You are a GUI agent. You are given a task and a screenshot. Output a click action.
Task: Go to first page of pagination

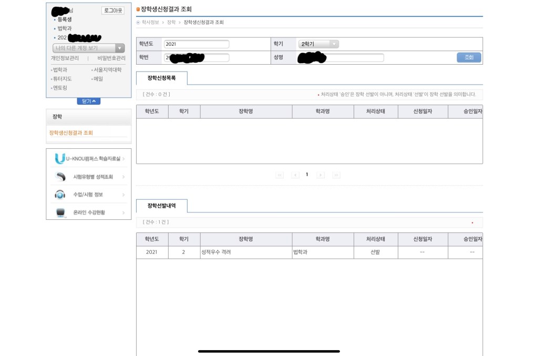[280, 175]
